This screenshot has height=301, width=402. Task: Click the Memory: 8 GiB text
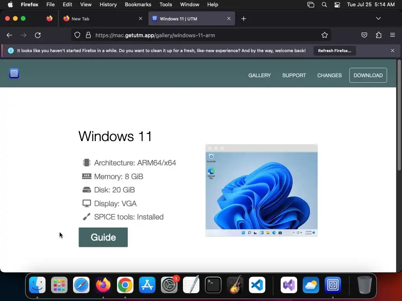point(119,176)
